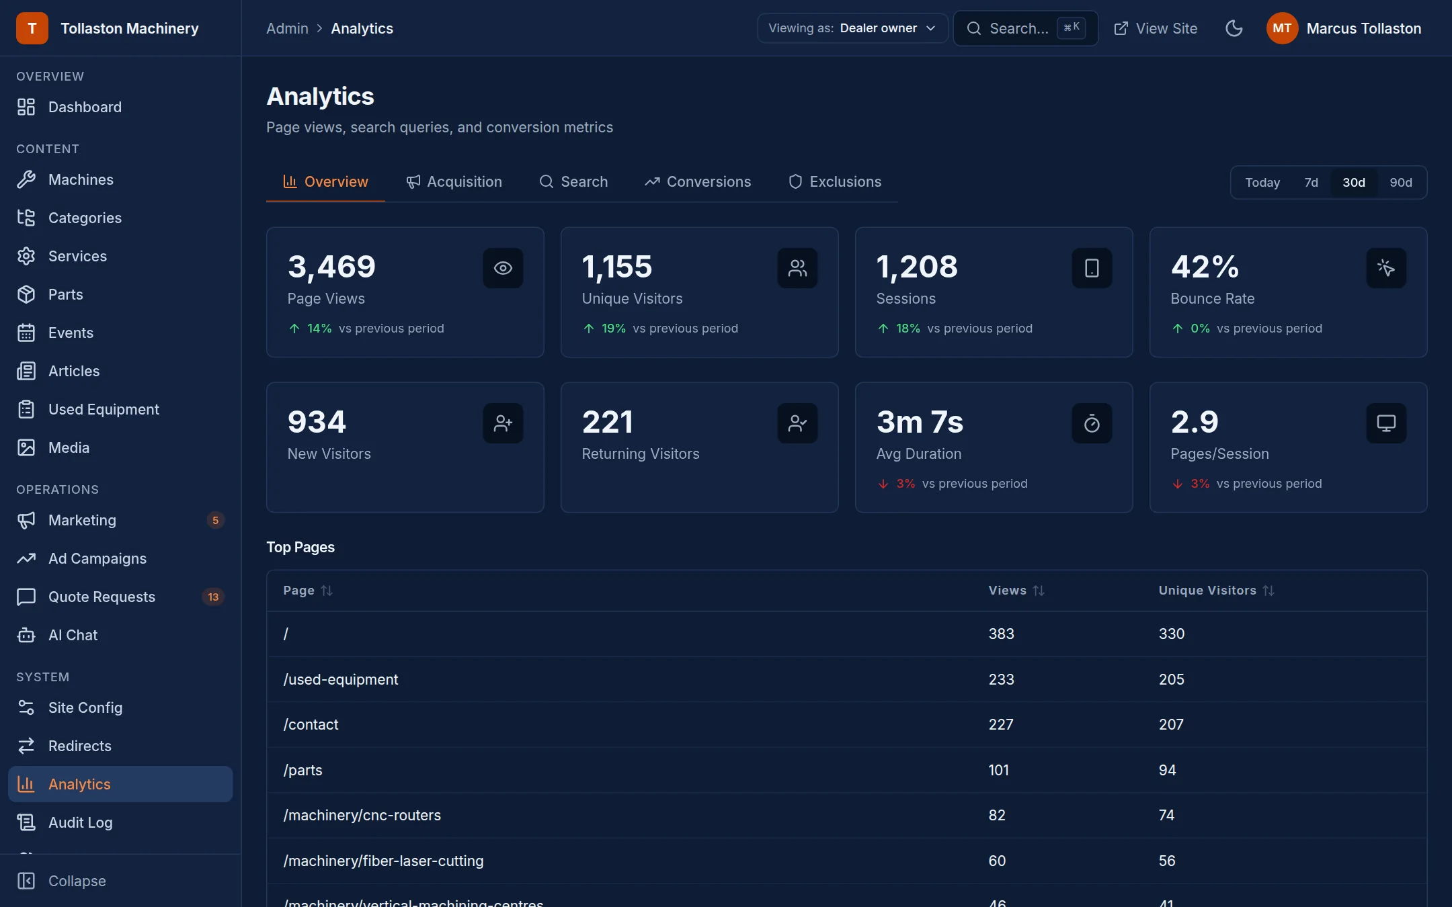The image size is (1452, 907).
Task: Open the Audit Log
Action: tap(120, 822)
